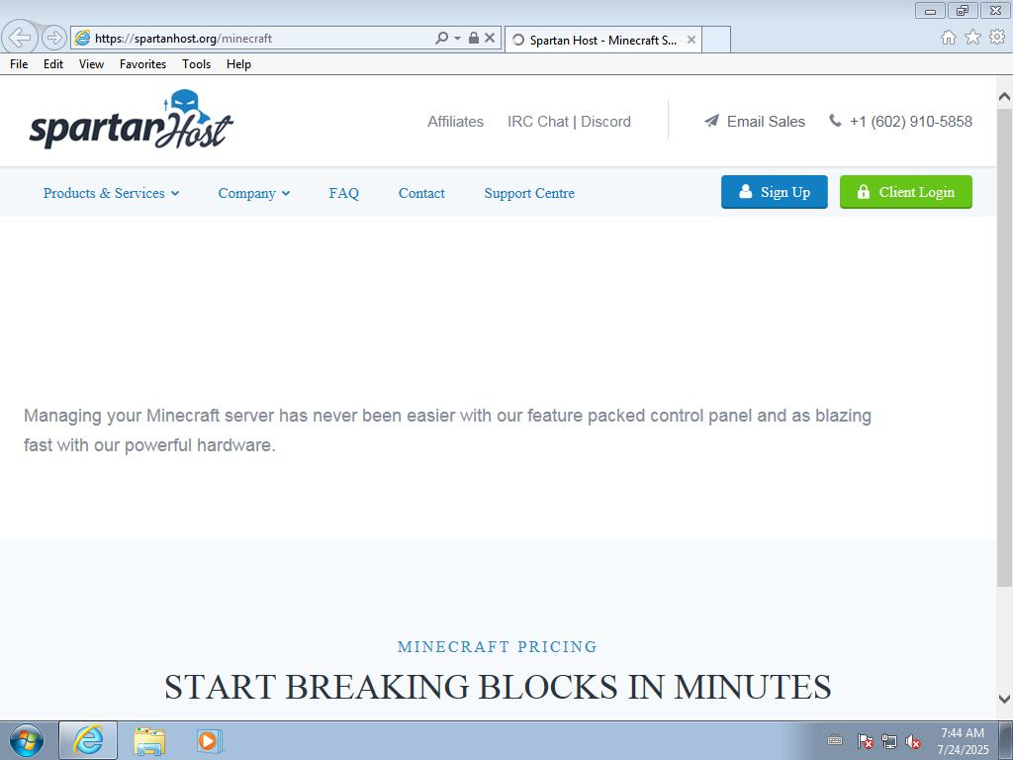Click the Spartan Host logo
The height and width of the screenshot is (760, 1013).
(x=132, y=120)
